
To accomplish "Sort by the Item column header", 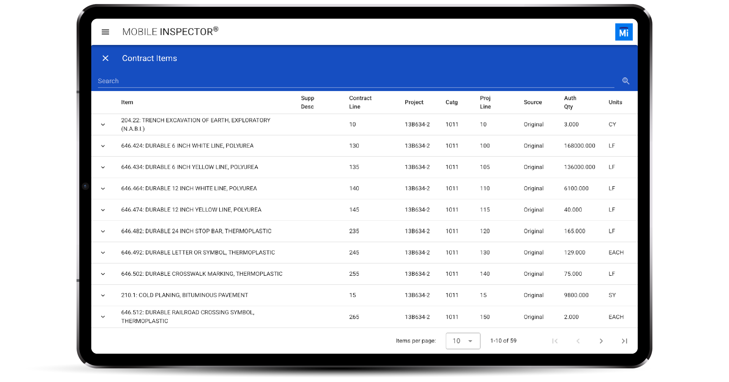I will pyautogui.click(x=127, y=102).
